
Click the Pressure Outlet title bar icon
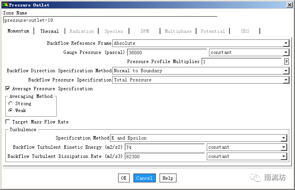point(5,5)
